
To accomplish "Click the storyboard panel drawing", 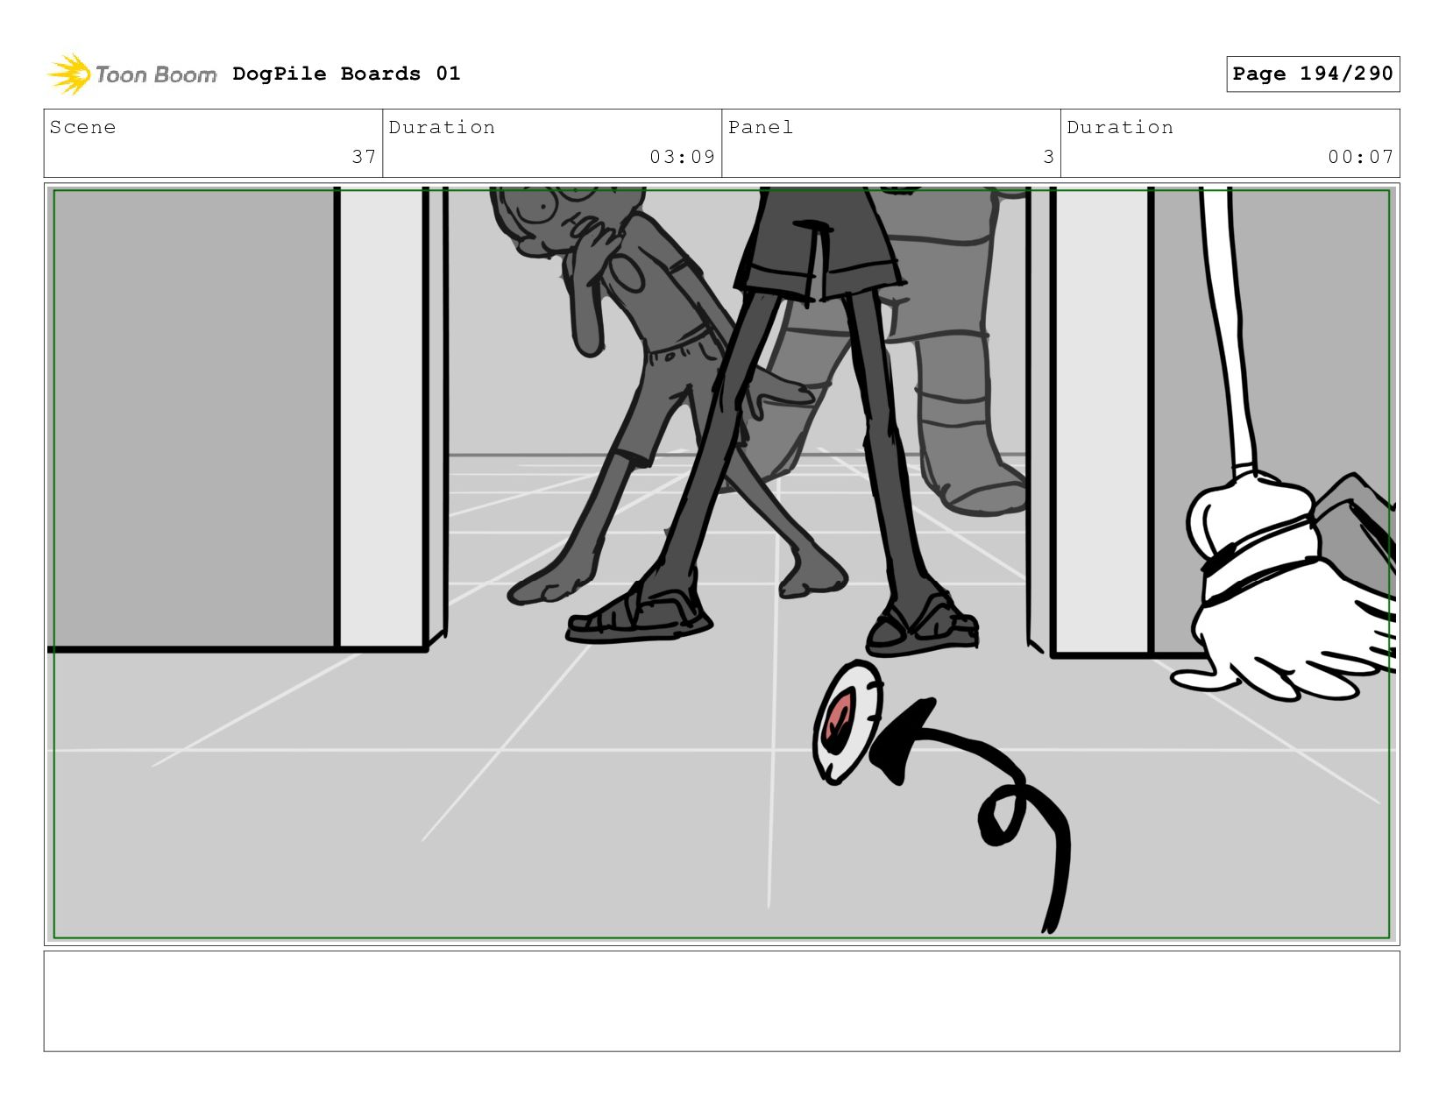I will 721,564.
